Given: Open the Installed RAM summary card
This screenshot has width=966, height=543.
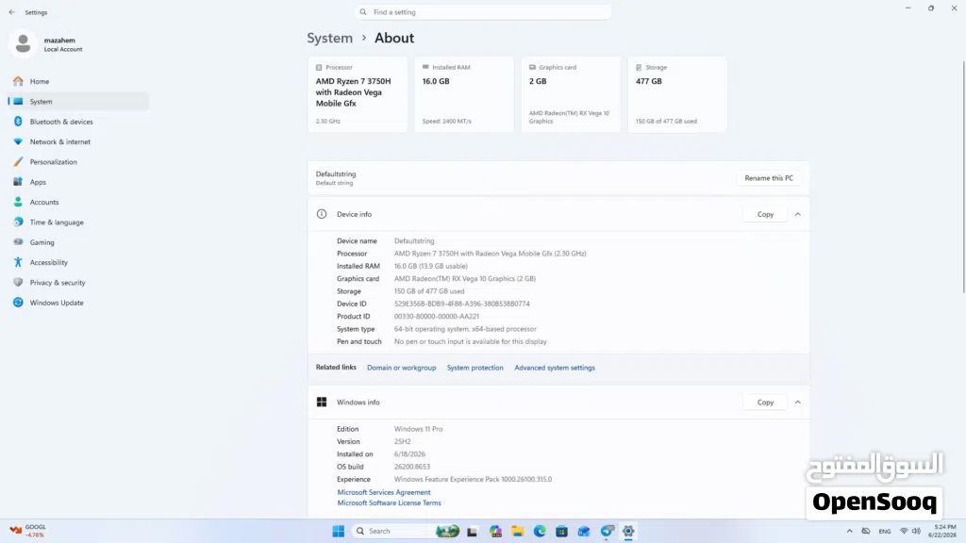Looking at the screenshot, I should [x=464, y=94].
